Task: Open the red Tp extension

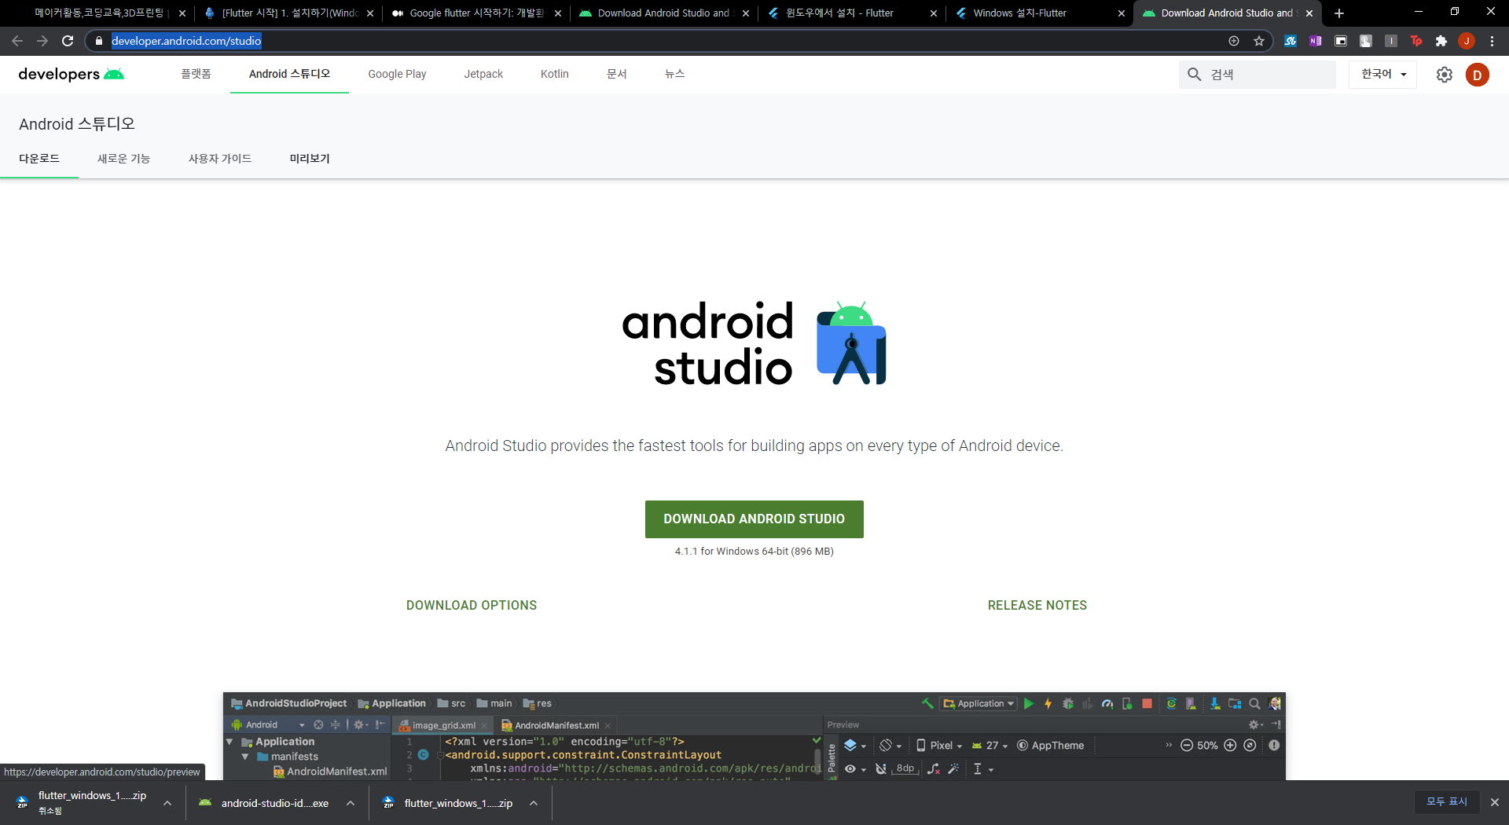Action: (x=1416, y=41)
